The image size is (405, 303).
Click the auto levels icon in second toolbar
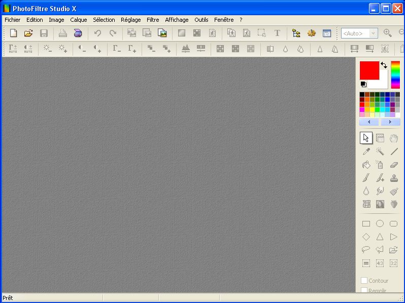13,49
